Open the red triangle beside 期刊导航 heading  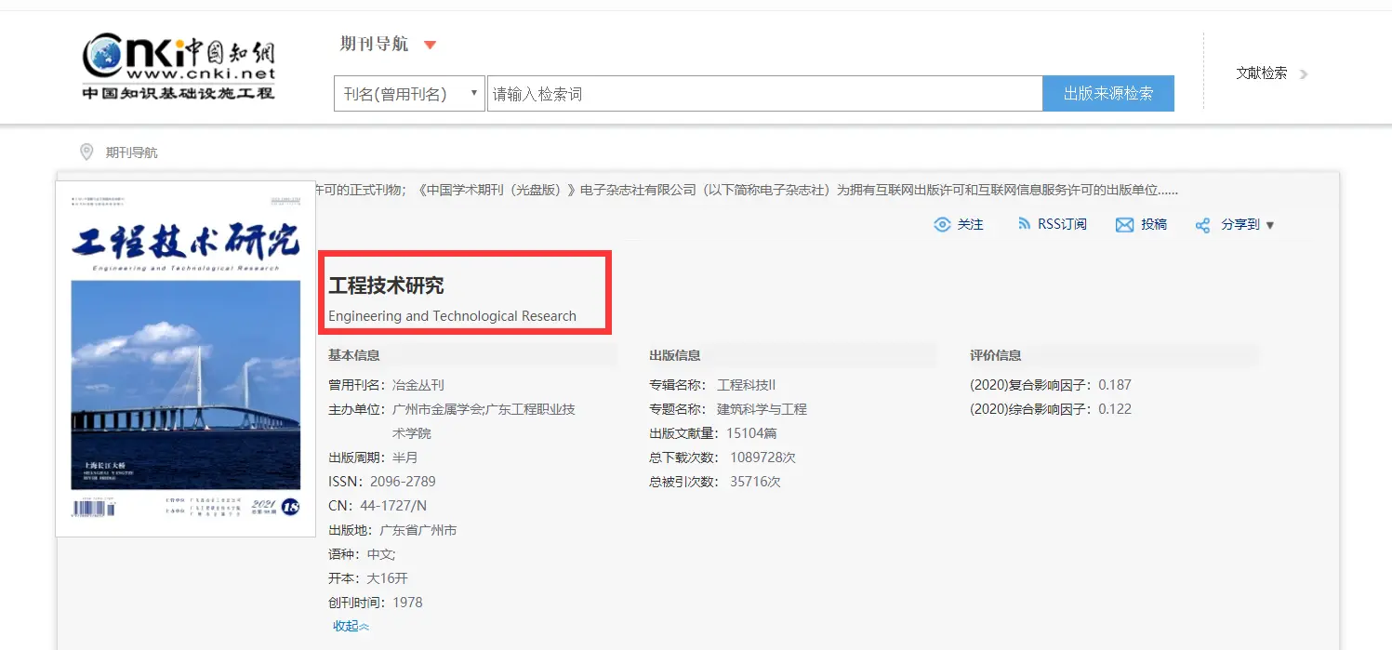tap(430, 45)
